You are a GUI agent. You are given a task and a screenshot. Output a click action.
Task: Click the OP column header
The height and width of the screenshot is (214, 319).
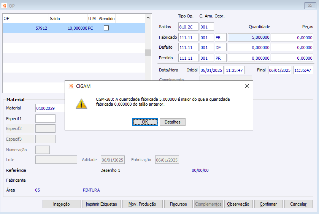[26, 19]
